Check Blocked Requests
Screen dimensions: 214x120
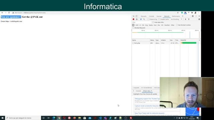[x=133, y=28]
